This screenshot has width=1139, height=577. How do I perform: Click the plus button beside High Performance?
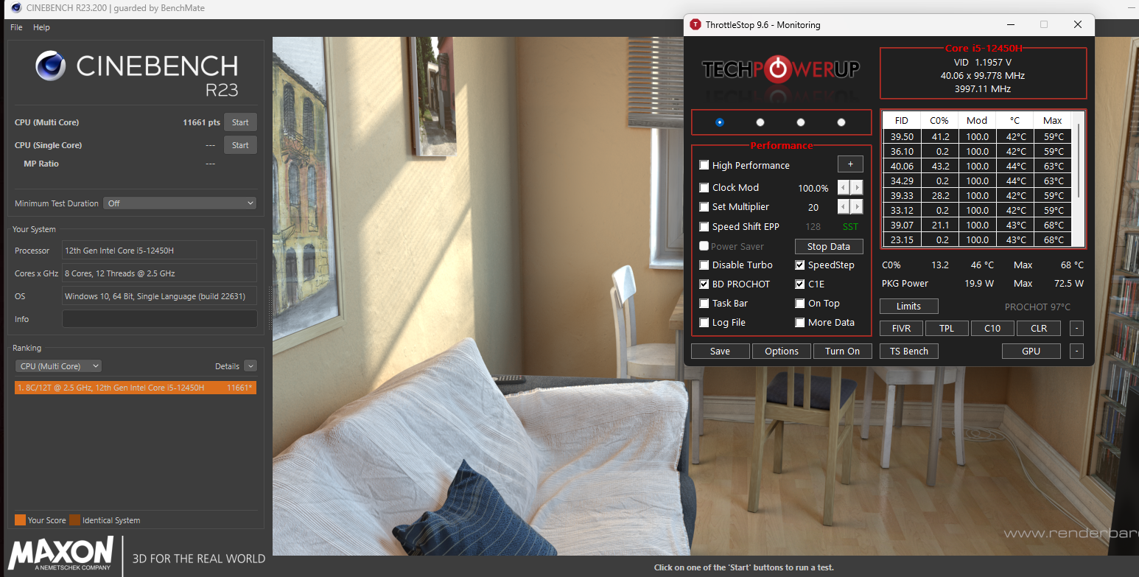(x=850, y=164)
